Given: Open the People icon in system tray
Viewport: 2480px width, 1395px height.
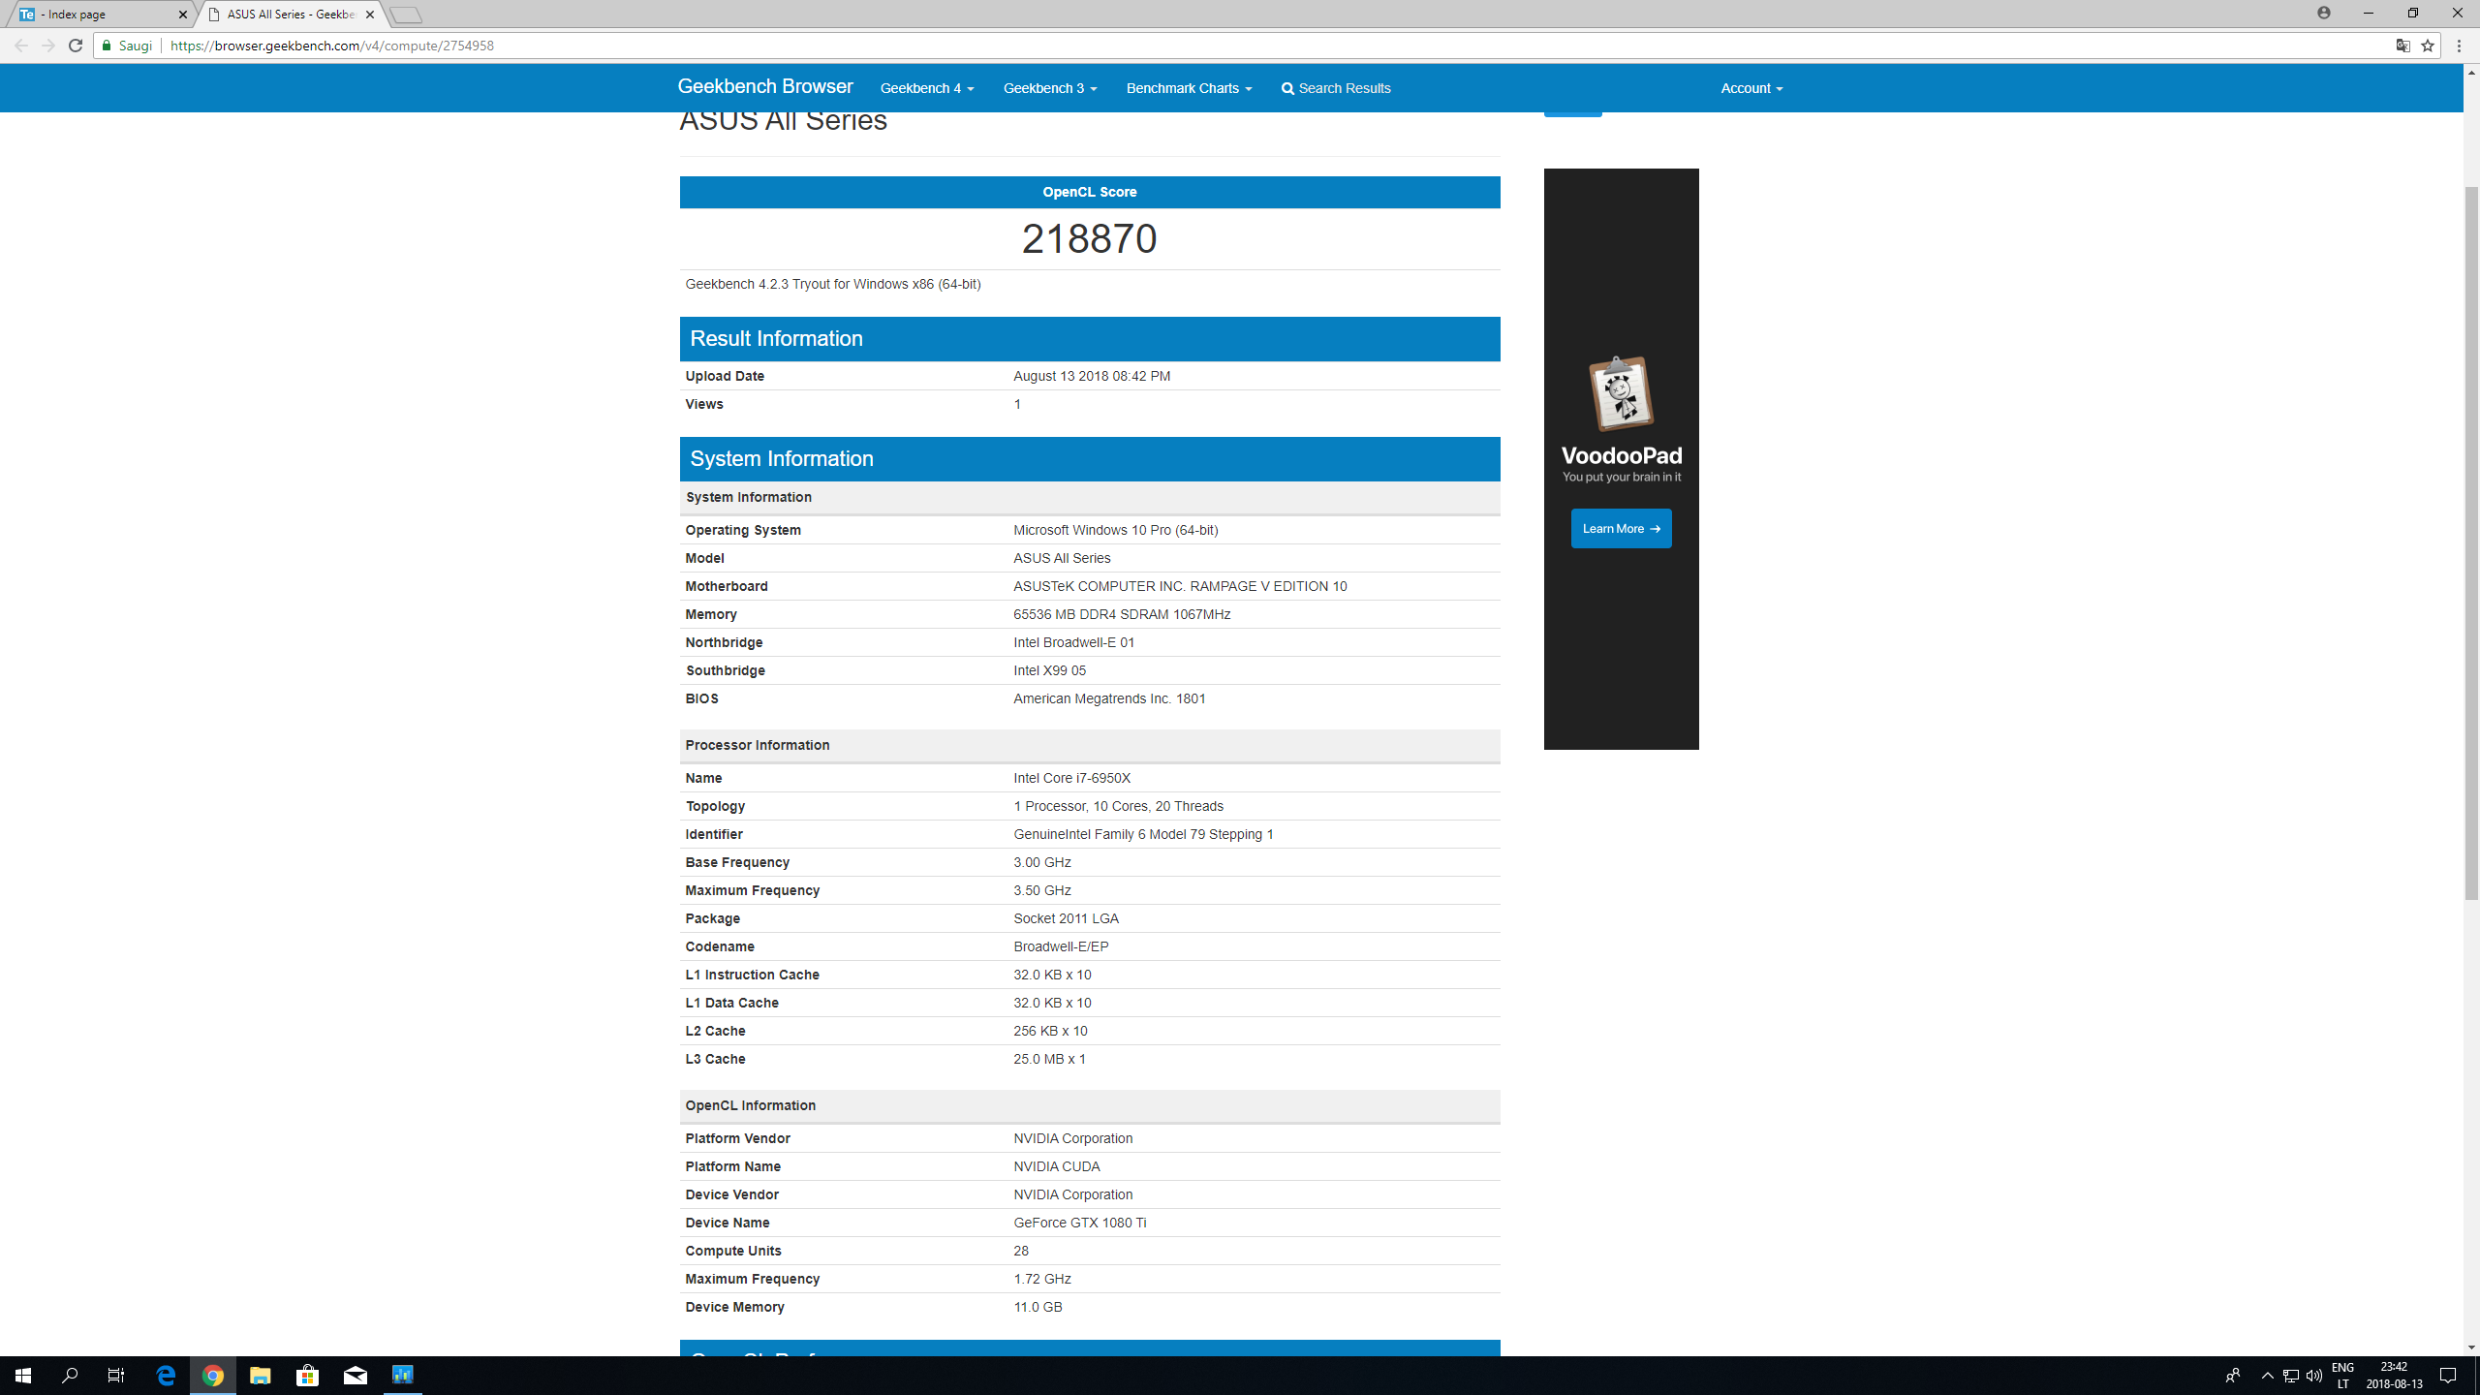Looking at the screenshot, I should tap(2233, 1375).
